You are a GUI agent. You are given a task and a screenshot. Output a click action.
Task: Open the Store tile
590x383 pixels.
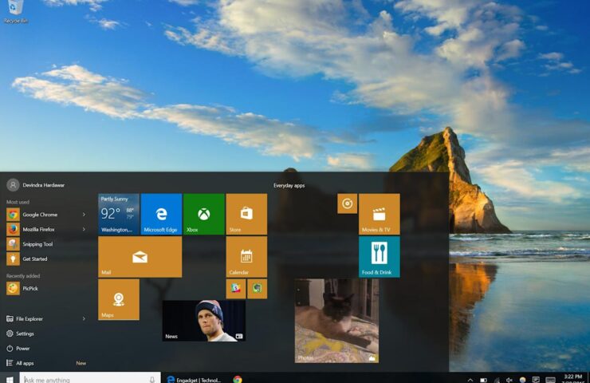[246, 214]
